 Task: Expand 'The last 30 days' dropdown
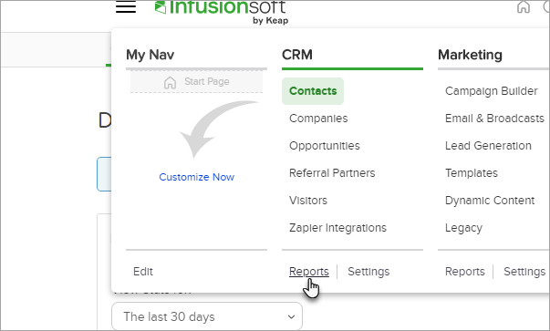207,316
